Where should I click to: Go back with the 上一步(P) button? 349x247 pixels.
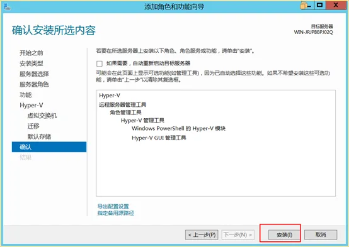[x=202, y=235]
